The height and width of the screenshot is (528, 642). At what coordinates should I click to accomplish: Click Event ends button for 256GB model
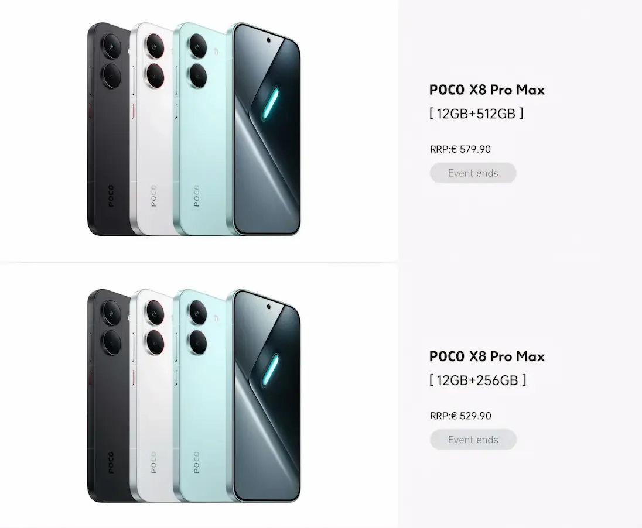point(473,440)
